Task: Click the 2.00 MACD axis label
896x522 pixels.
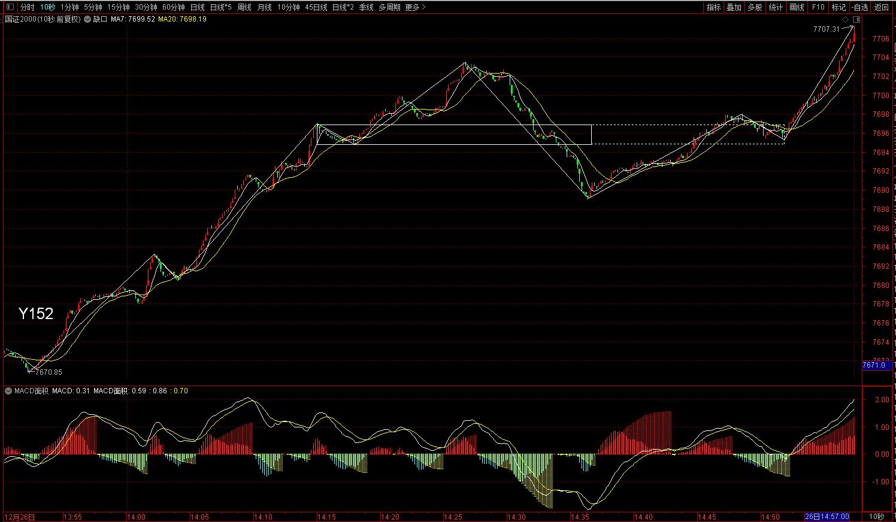Action: coord(882,399)
